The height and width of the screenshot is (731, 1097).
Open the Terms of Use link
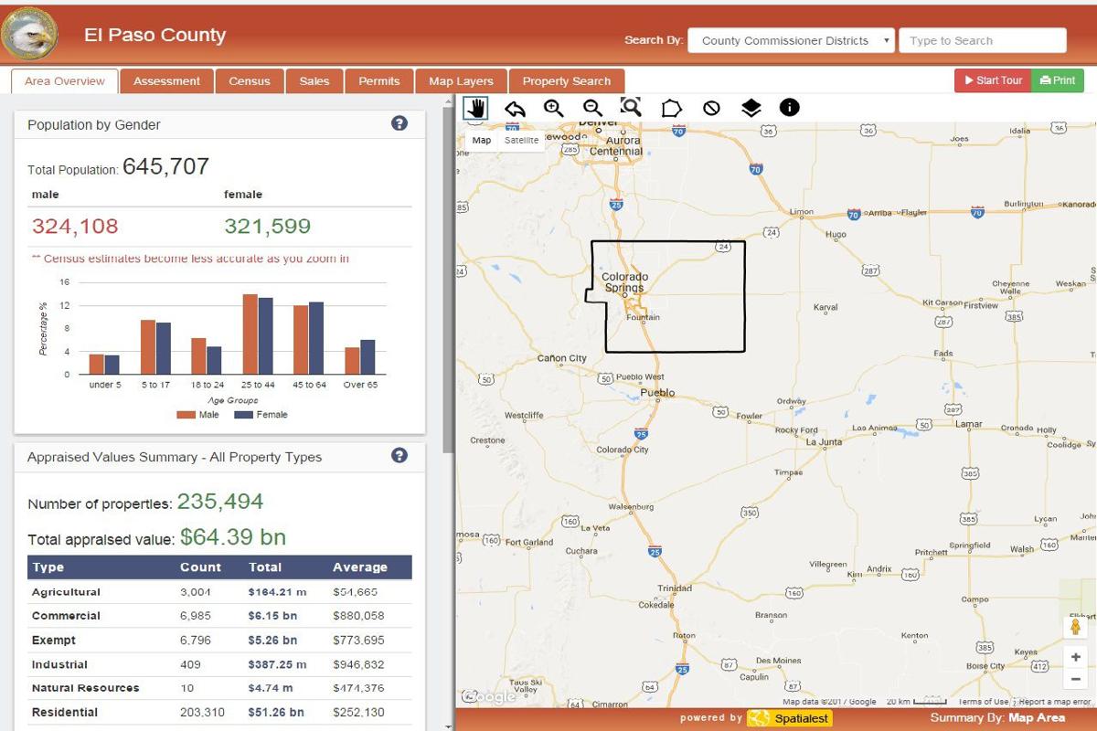coord(984,702)
